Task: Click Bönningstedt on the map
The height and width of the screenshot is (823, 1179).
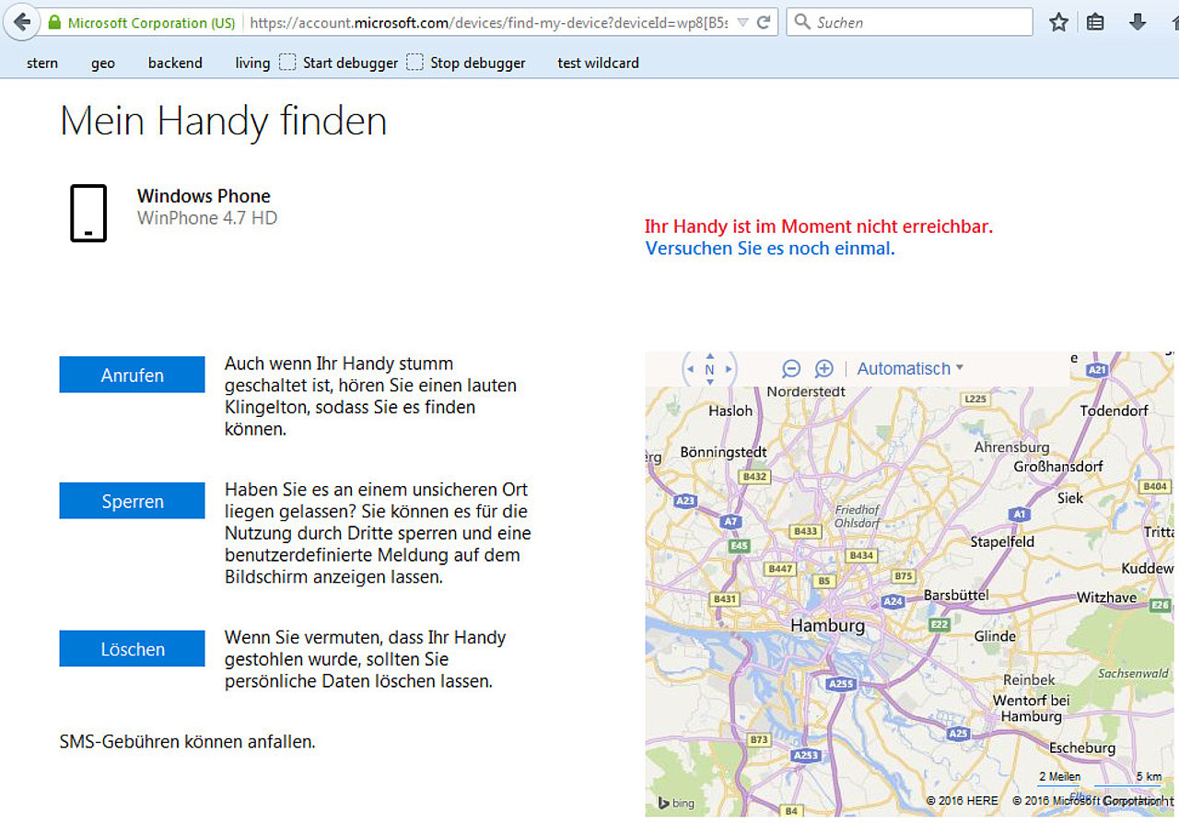Action: pos(723,452)
